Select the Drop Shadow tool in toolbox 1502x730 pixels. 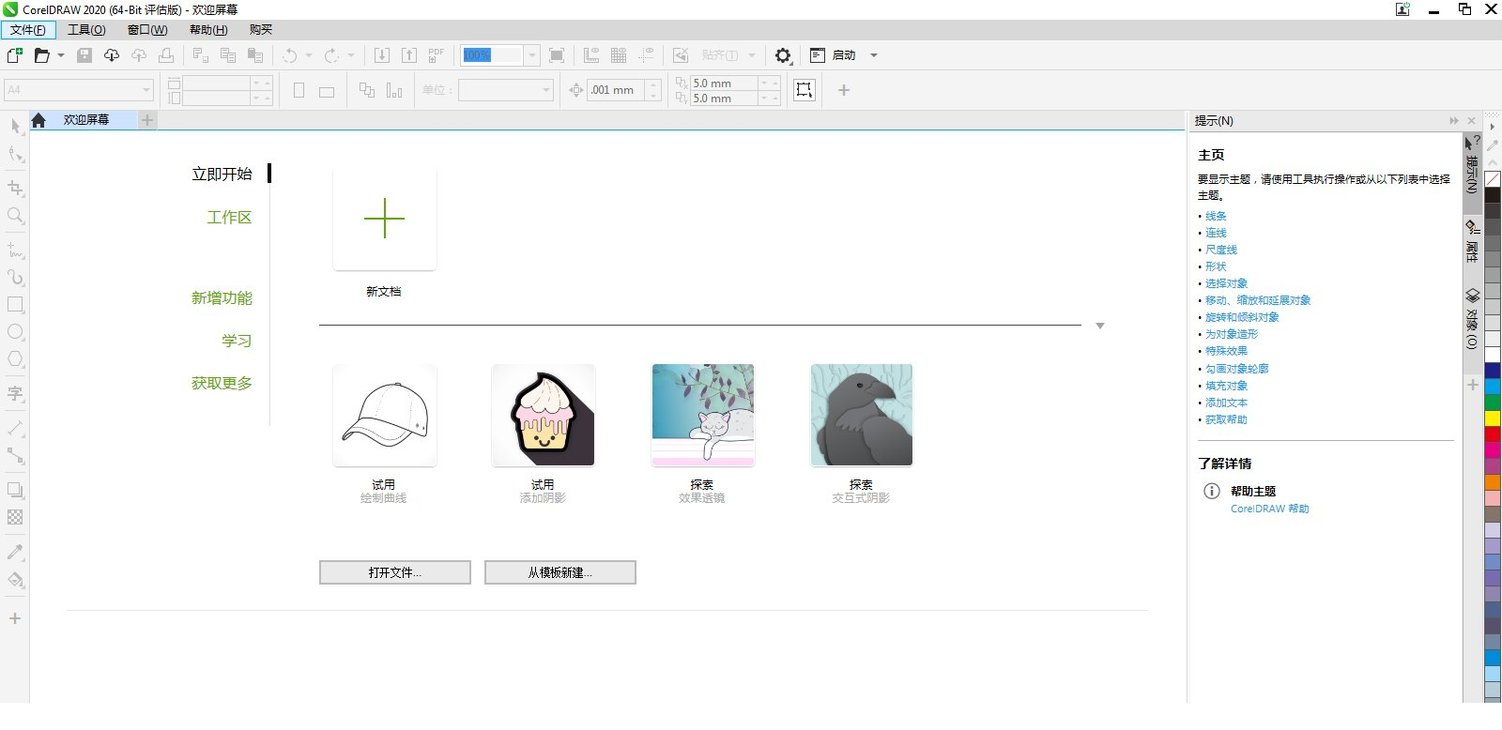15,490
